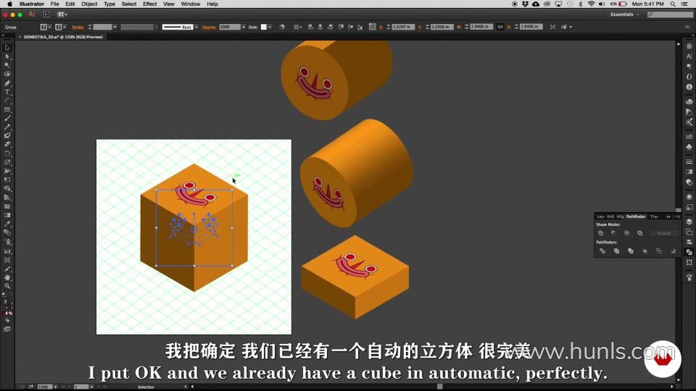Click the Stroke label link
This screenshot has width=696, height=391.
point(78,27)
